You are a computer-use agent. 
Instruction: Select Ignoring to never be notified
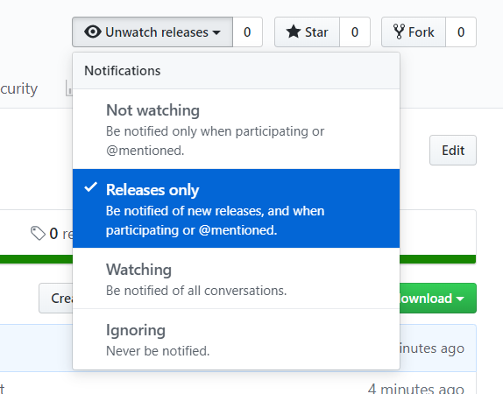(236, 339)
